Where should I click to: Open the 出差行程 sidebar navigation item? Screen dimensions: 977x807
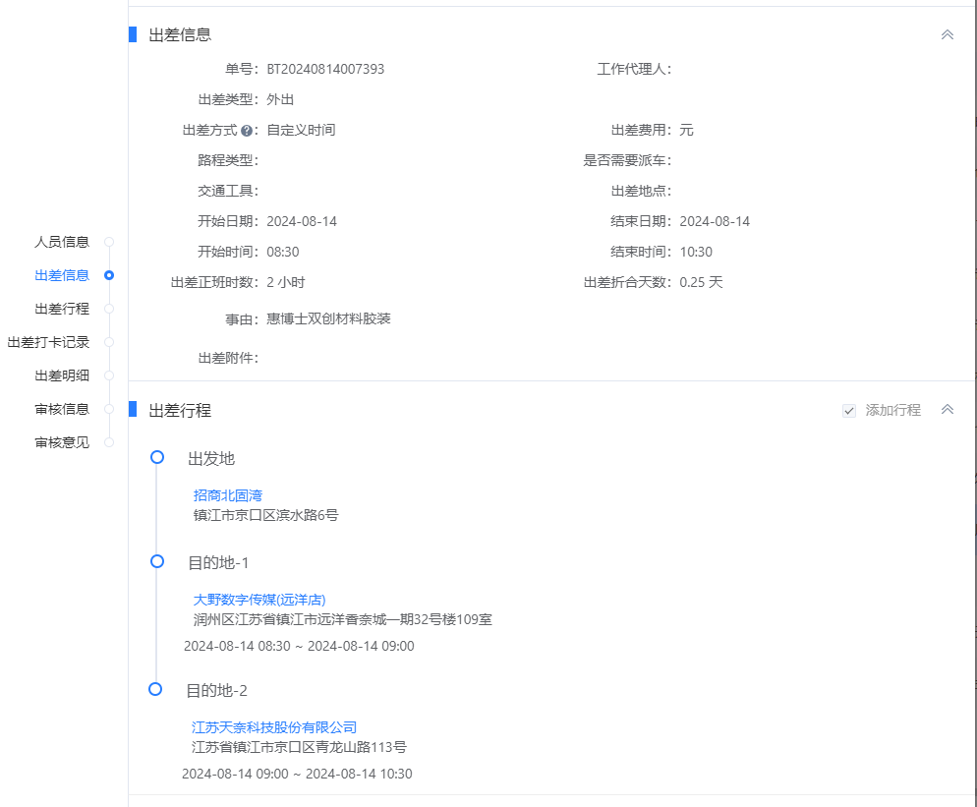click(x=61, y=309)
